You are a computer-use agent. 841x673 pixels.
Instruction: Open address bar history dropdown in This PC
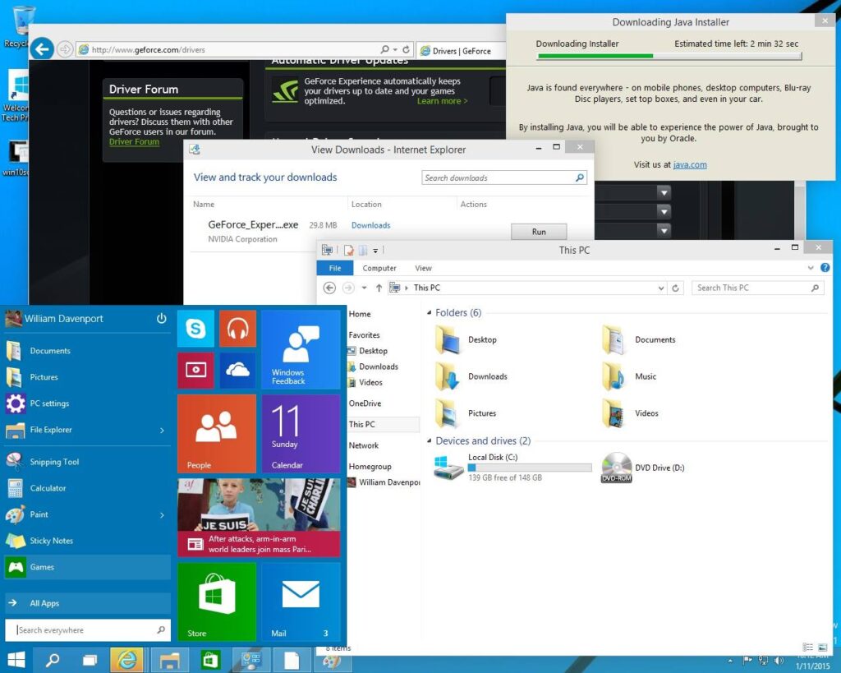tap(661, 288)
